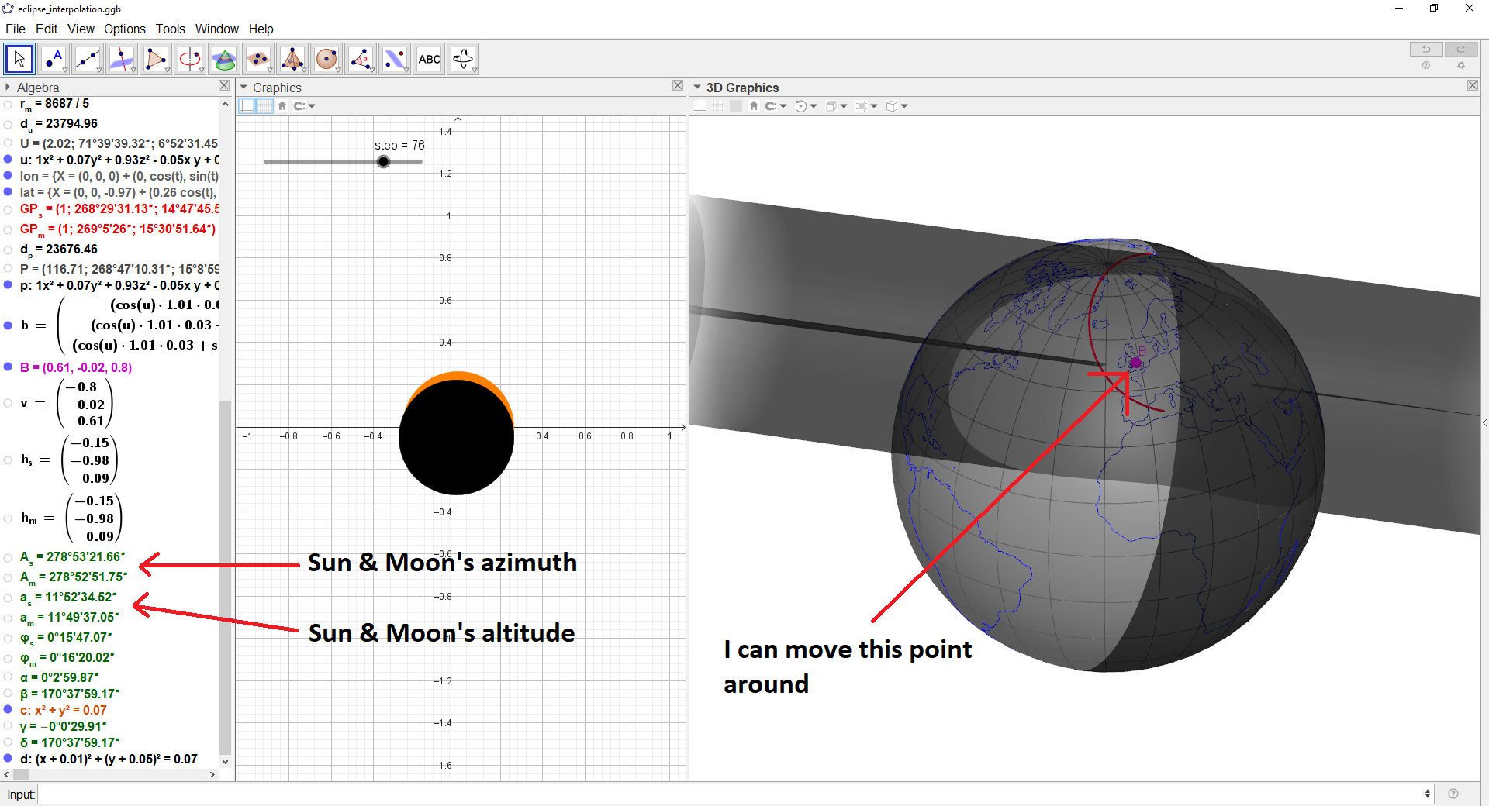The height and width of the screenshot is (806, 1489).
Task: Select the Rotate 3D Graphics View tool
Action: pyautogui.click(x=463, y=59)
